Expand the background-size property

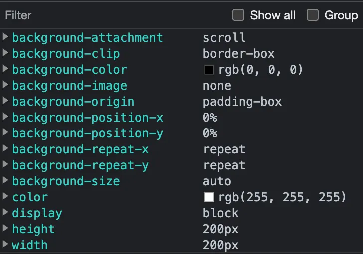coord(5,181)
